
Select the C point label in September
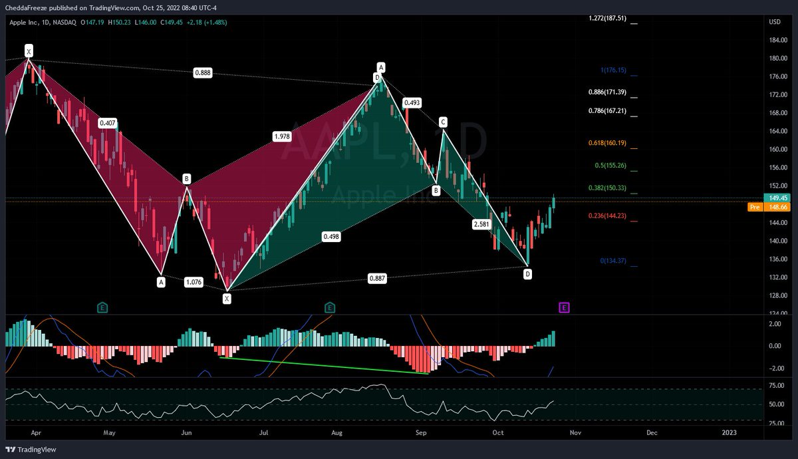[x=442, y=122]
